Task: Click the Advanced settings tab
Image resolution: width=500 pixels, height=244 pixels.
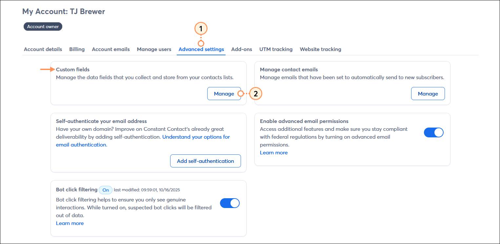Action: (x=201, y=49)
